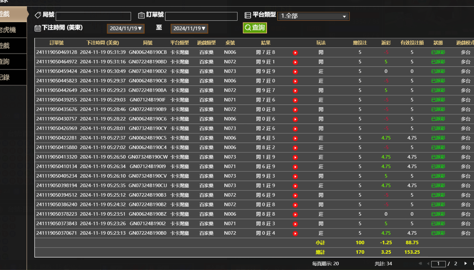
Task: Open the 平台類型 dropdown showing 1.全部
Action: click(x=313, y=16)
